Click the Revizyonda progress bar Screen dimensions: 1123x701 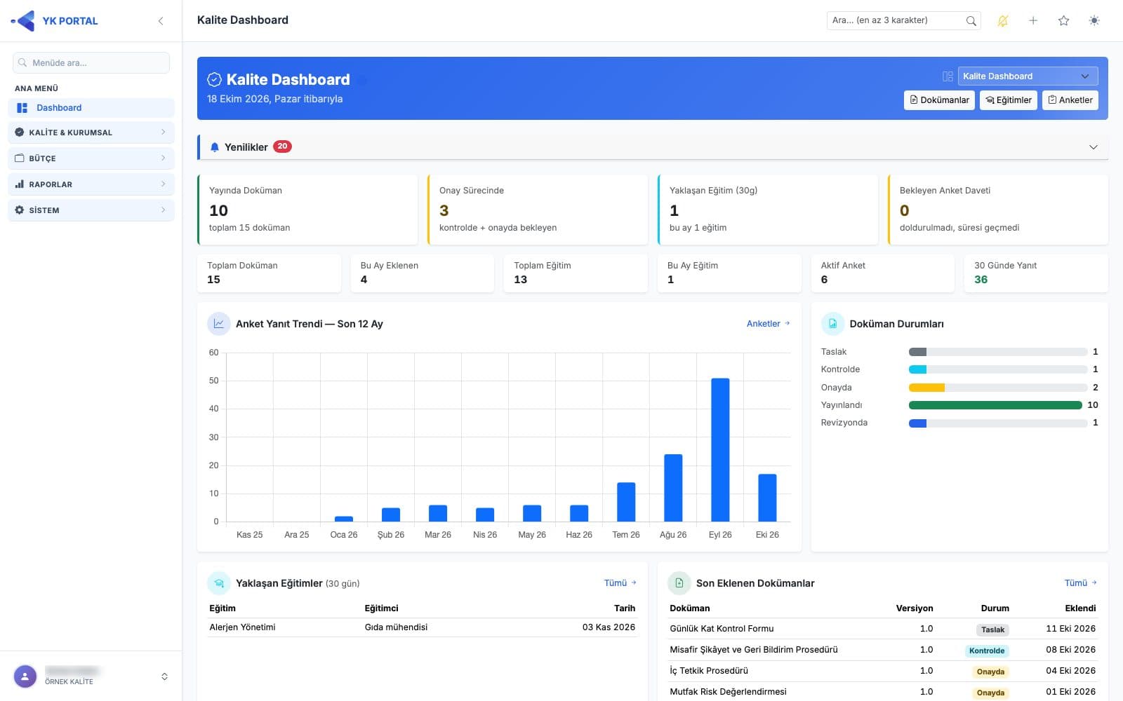click(997, 423)
